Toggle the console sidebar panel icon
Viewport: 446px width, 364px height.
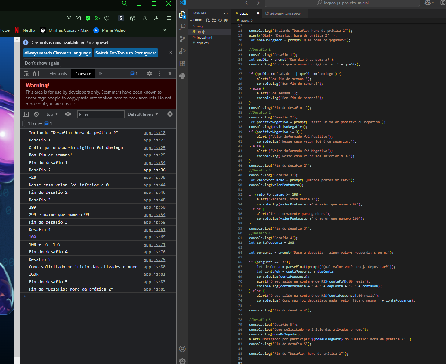[26, 114]
